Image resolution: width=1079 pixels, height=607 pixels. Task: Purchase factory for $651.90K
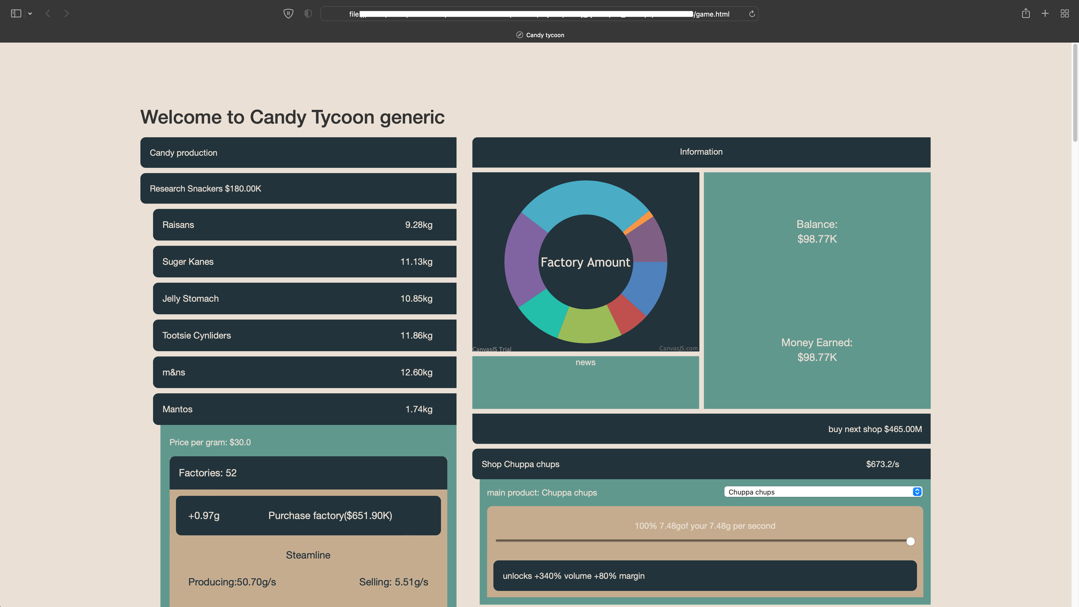308,515
